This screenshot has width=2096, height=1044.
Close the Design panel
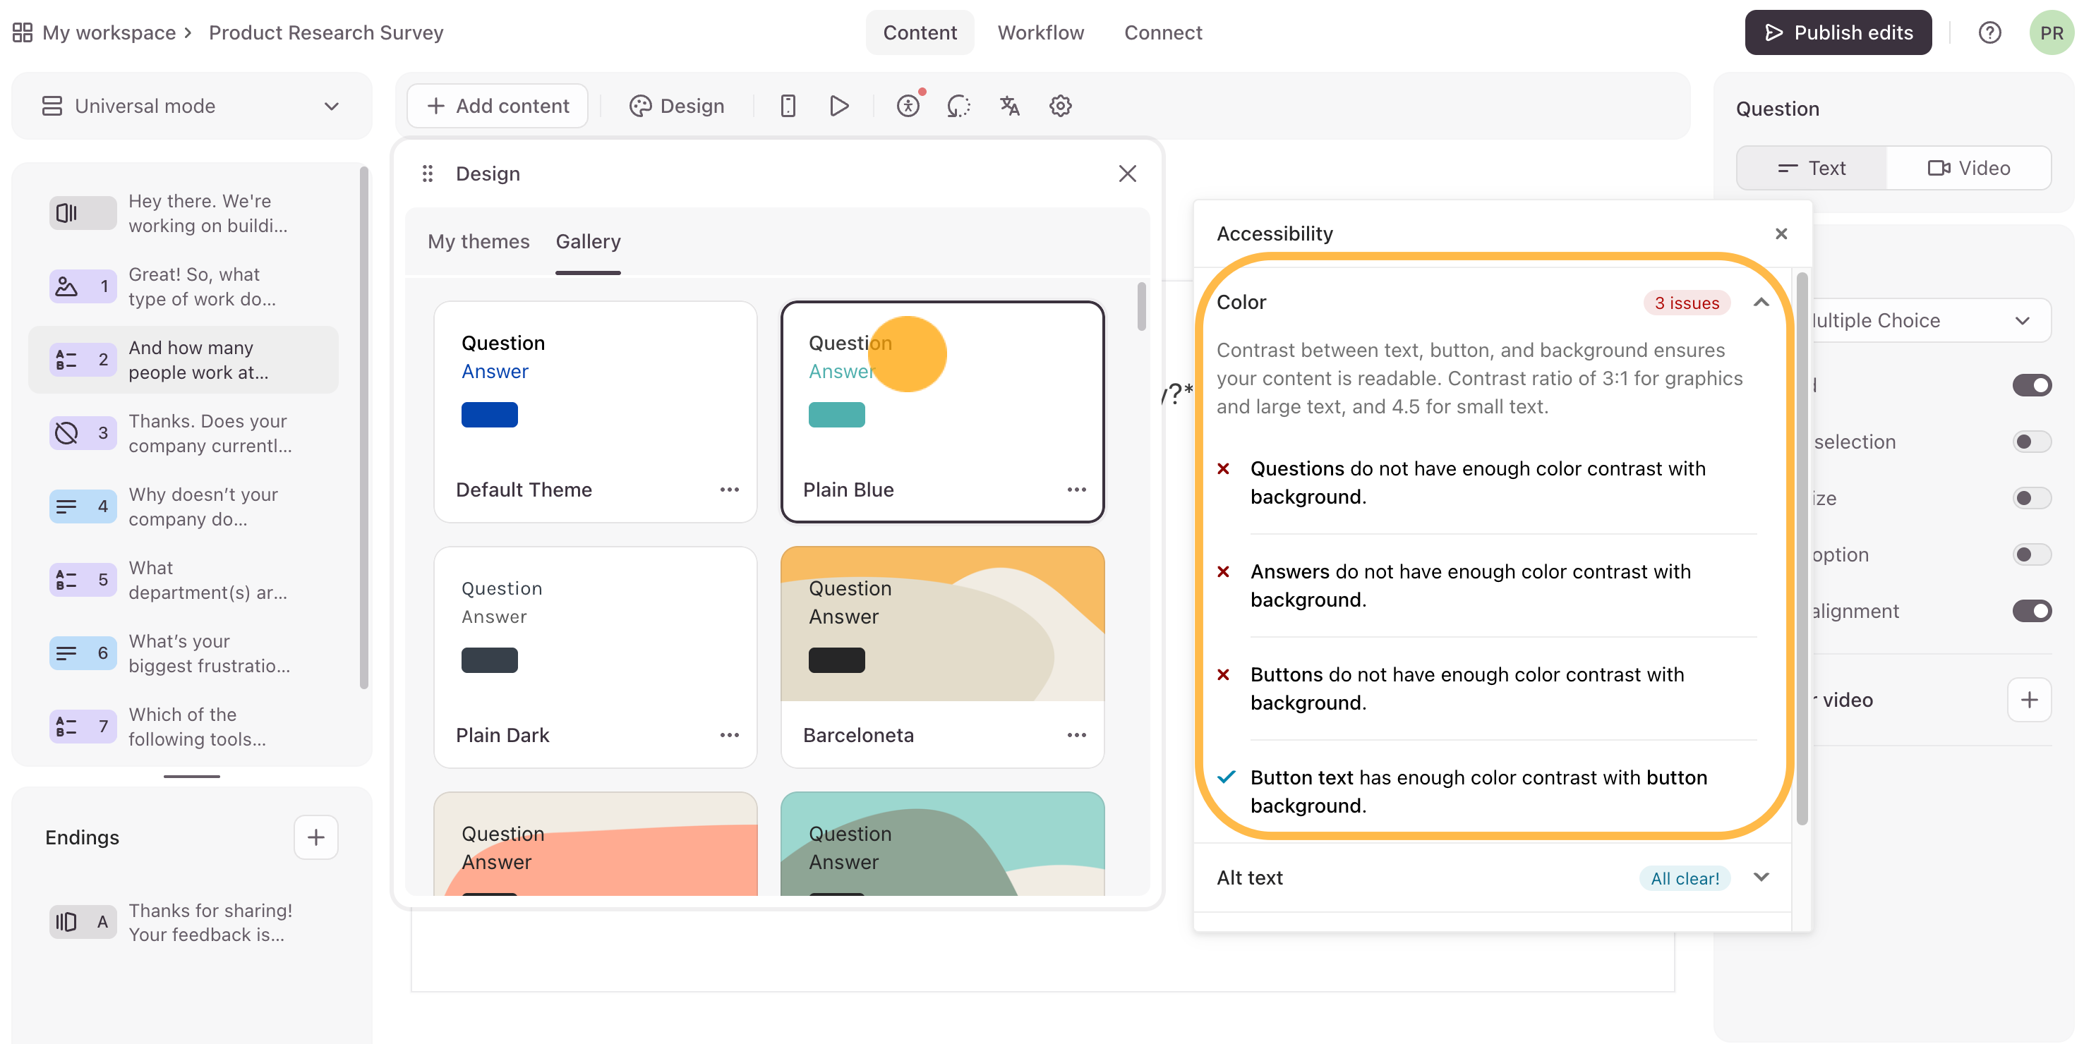1127,174
